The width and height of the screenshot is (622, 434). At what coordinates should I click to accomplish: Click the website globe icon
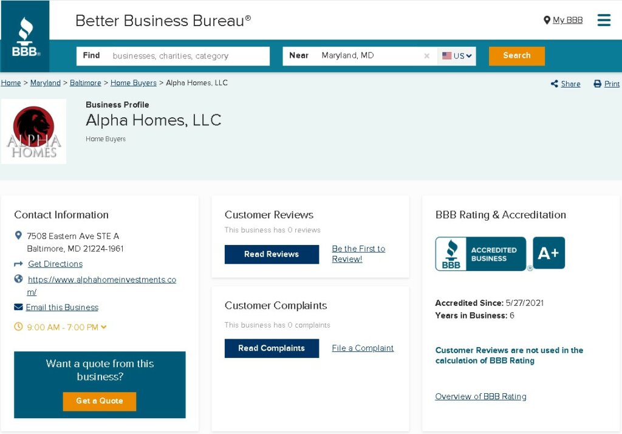18,279
